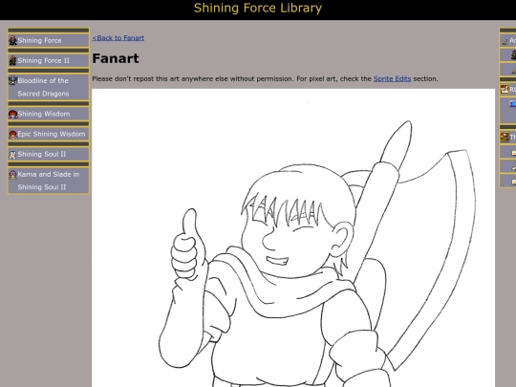Open the Shining Force II menu entry
The height and width of the screenshot is (387, 516).
click(x=49, y=60)
